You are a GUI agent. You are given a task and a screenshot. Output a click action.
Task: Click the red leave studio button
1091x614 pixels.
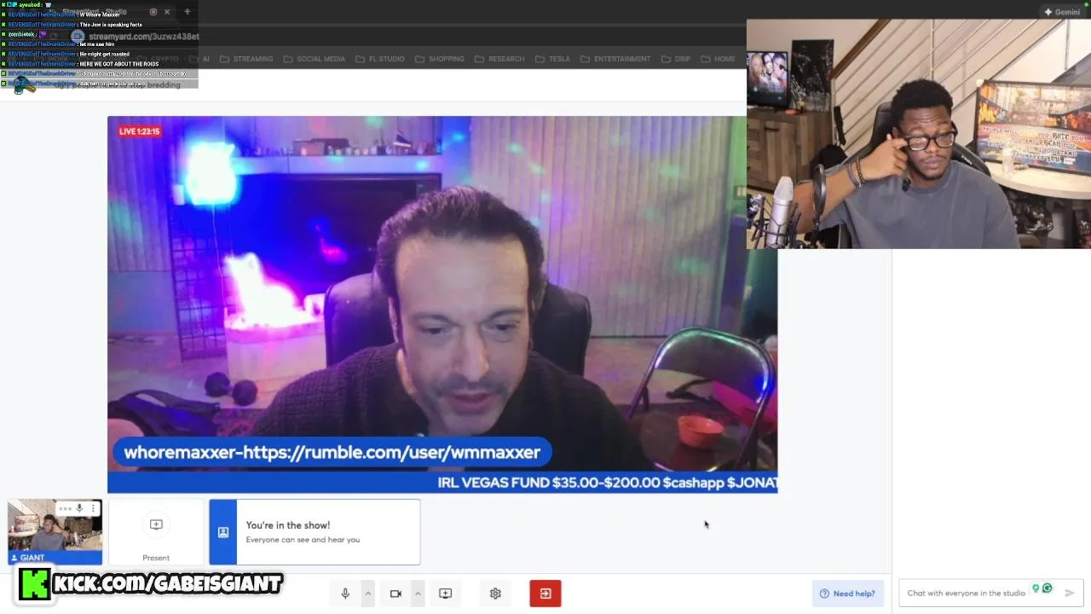pyautogui.click(x=545, y=594)
